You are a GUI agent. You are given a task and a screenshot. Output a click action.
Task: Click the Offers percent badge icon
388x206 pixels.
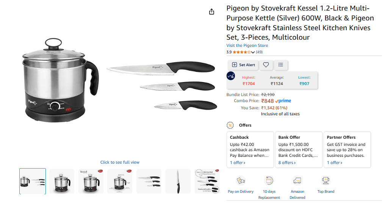pos(230,125)
